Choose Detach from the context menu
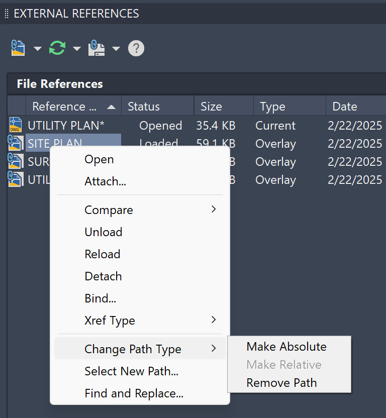 pos(103,276)
